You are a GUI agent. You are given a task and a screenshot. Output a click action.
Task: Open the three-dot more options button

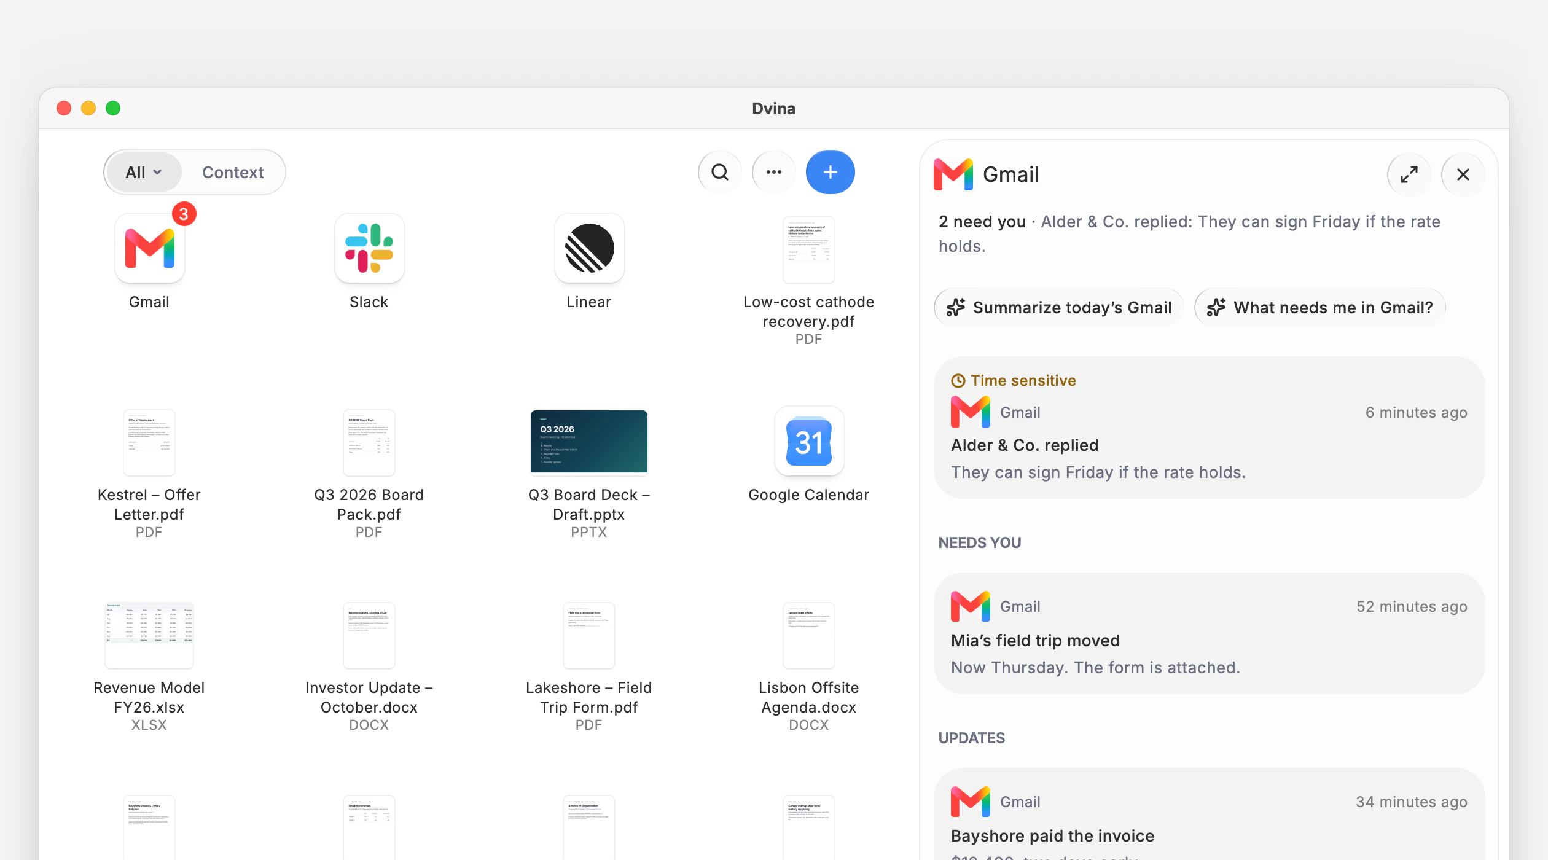pyautogui.click(x=774, y=172)
